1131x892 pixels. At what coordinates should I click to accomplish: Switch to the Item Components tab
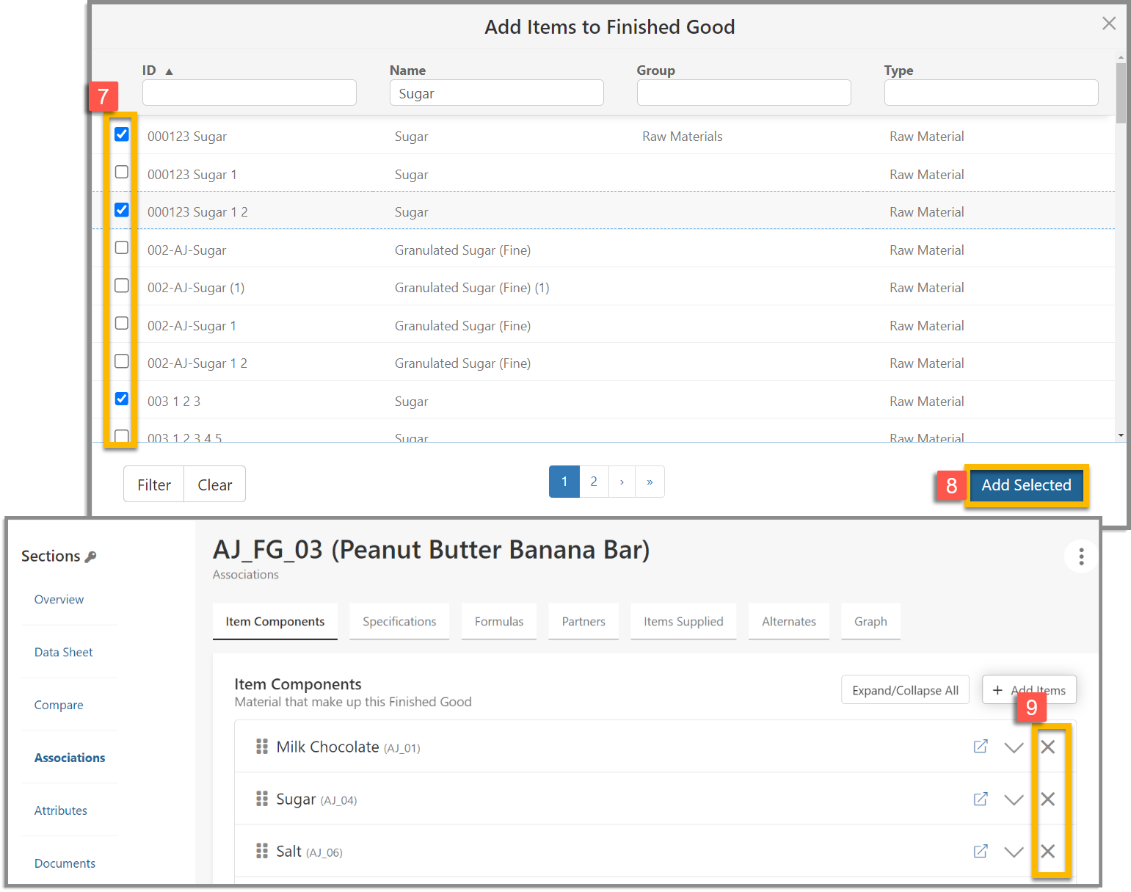275,621
